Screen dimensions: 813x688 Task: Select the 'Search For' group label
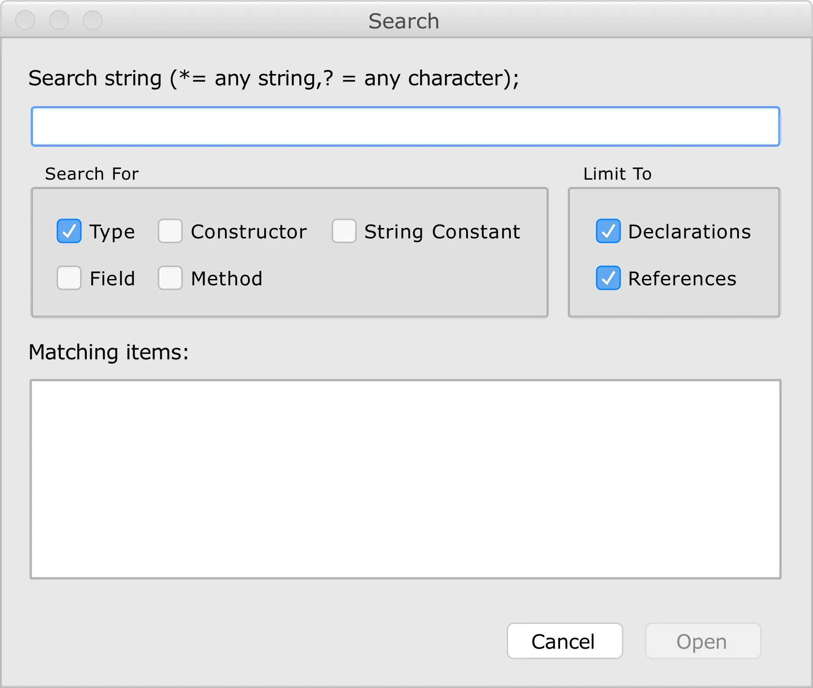(92, 174)
